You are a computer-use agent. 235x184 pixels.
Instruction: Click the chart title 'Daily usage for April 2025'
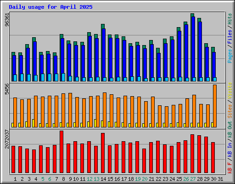pyautogui.click(x=50, y=7)
